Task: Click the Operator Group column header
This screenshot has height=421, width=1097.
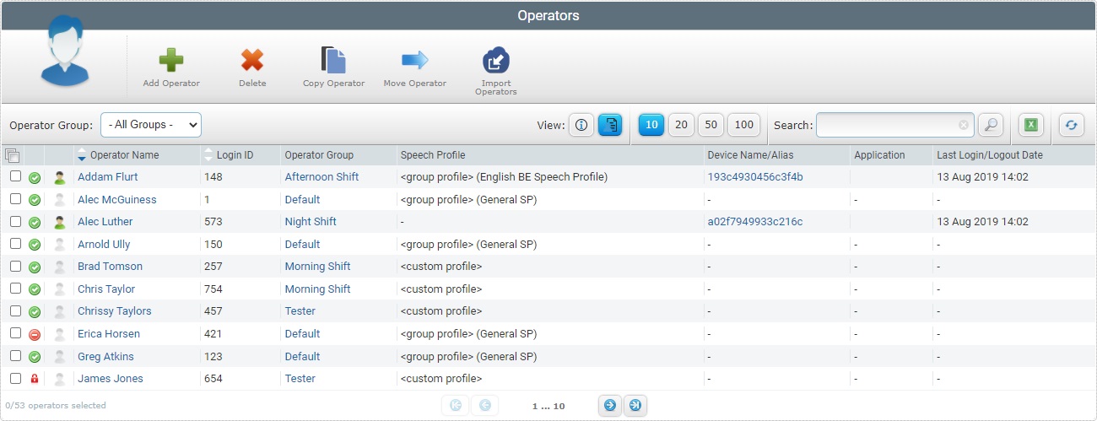Action: (x=319, y=155)
